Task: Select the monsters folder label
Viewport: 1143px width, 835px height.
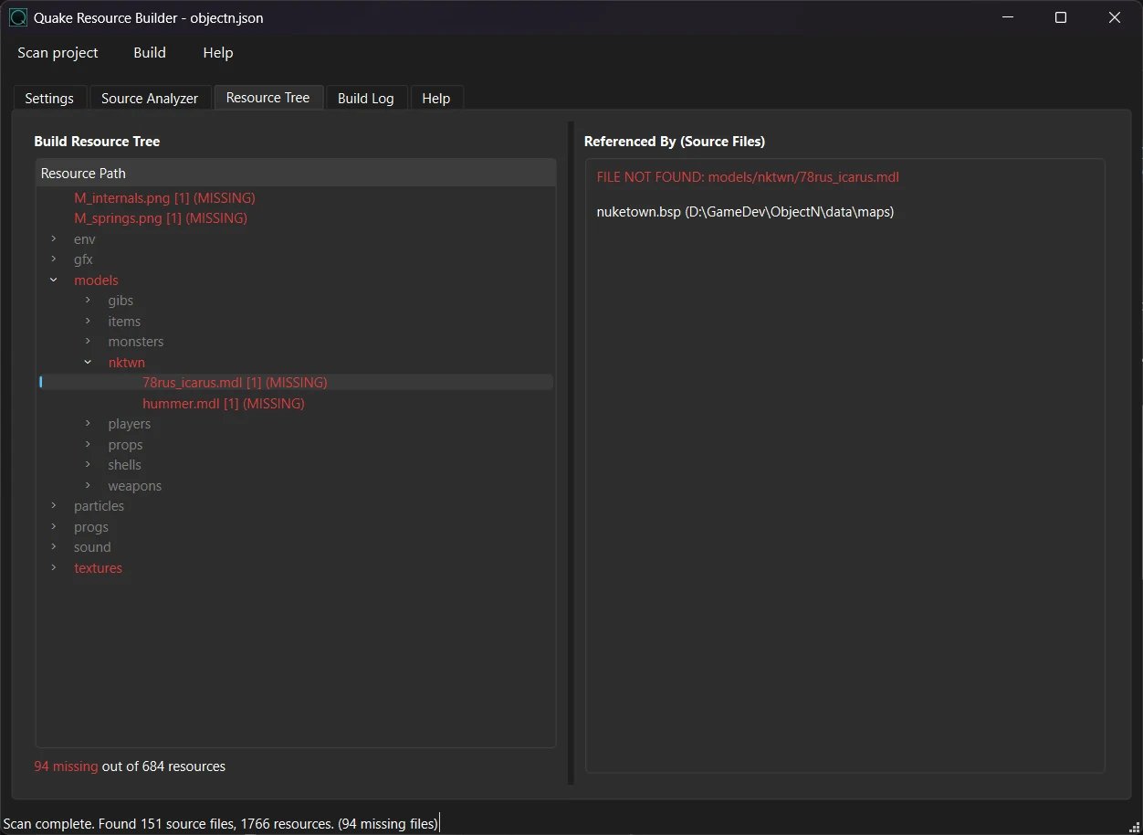Action: (136, 342)
